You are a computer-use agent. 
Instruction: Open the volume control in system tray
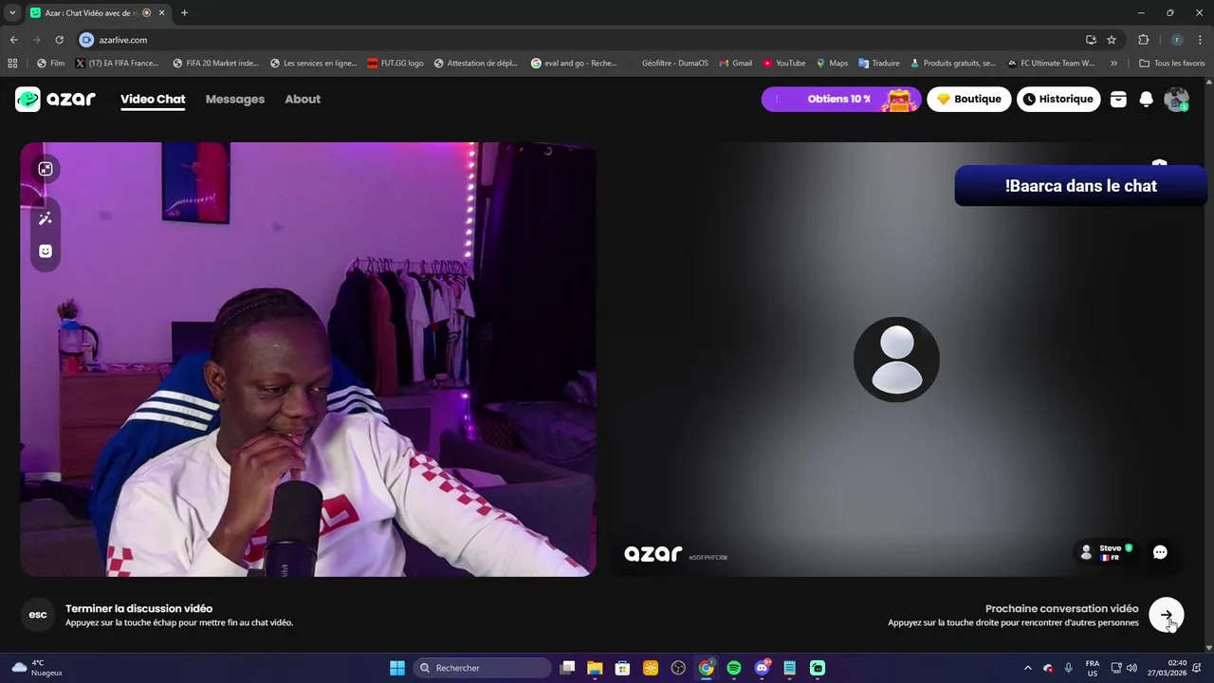pos(1131,668)
